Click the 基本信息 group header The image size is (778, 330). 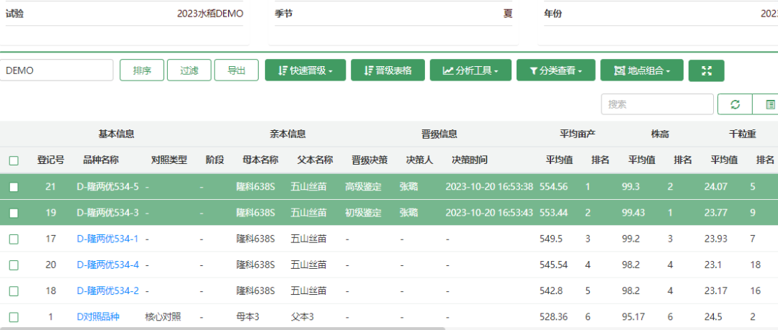(117, 134)
